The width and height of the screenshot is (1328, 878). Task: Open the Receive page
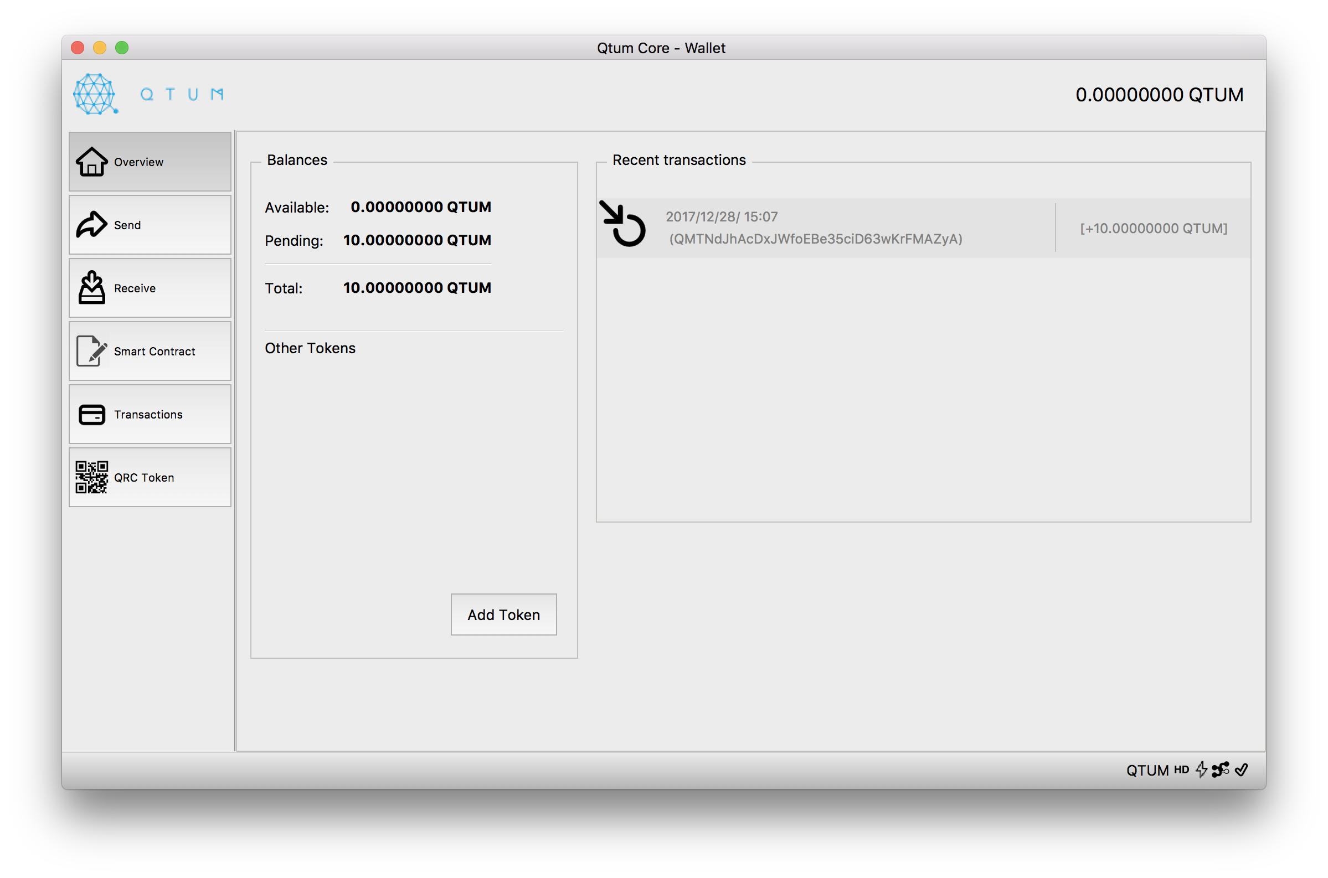coord(150,288)
